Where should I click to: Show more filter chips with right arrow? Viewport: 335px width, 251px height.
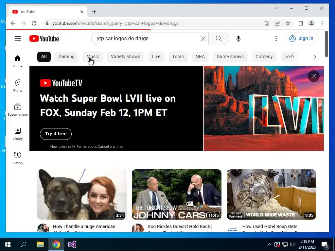(314, 57)
